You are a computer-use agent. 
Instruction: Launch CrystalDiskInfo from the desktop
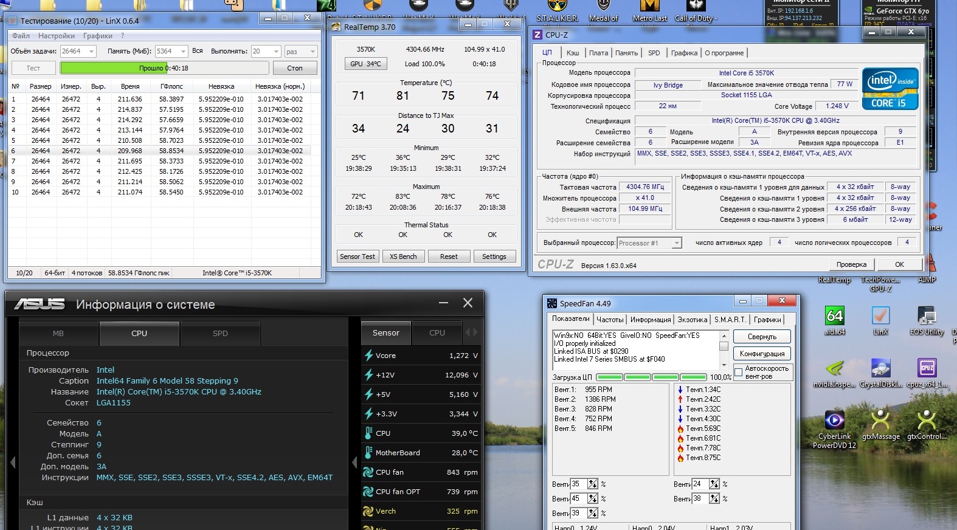click(880, 370)
